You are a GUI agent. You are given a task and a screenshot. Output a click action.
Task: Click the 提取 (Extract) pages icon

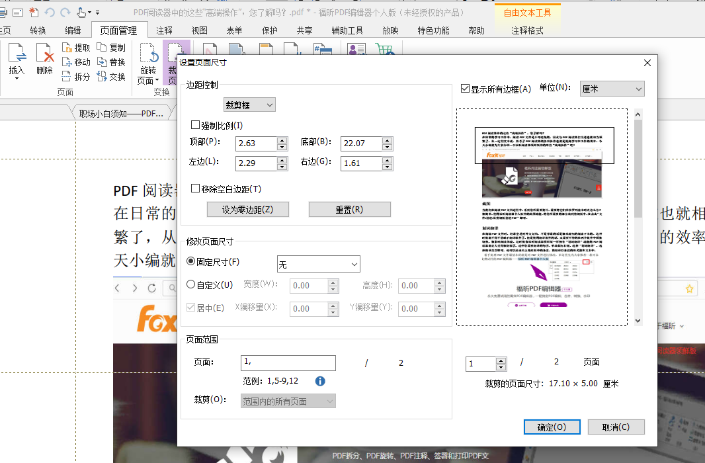tap(67, 47)
